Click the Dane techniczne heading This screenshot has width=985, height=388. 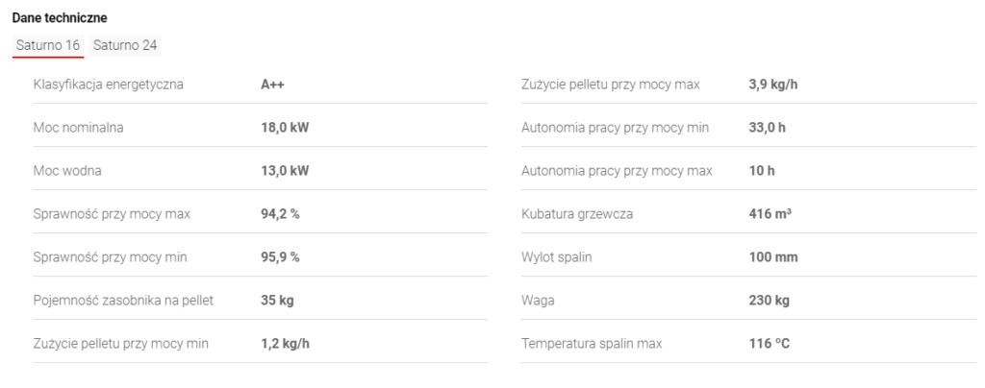[60, 17]
